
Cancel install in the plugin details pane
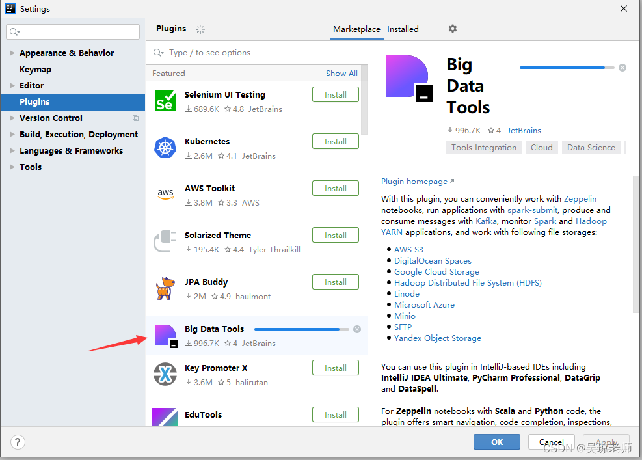(622, 68)
